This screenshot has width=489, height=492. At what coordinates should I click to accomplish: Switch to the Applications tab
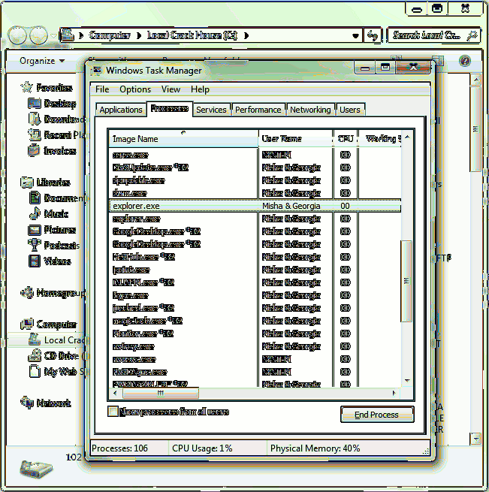121,110
